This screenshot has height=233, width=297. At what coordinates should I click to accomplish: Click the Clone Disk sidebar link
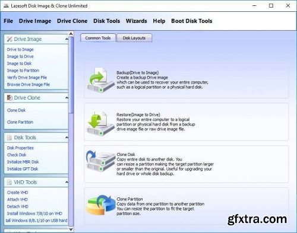pyautogui.click(x=16, y=110)
